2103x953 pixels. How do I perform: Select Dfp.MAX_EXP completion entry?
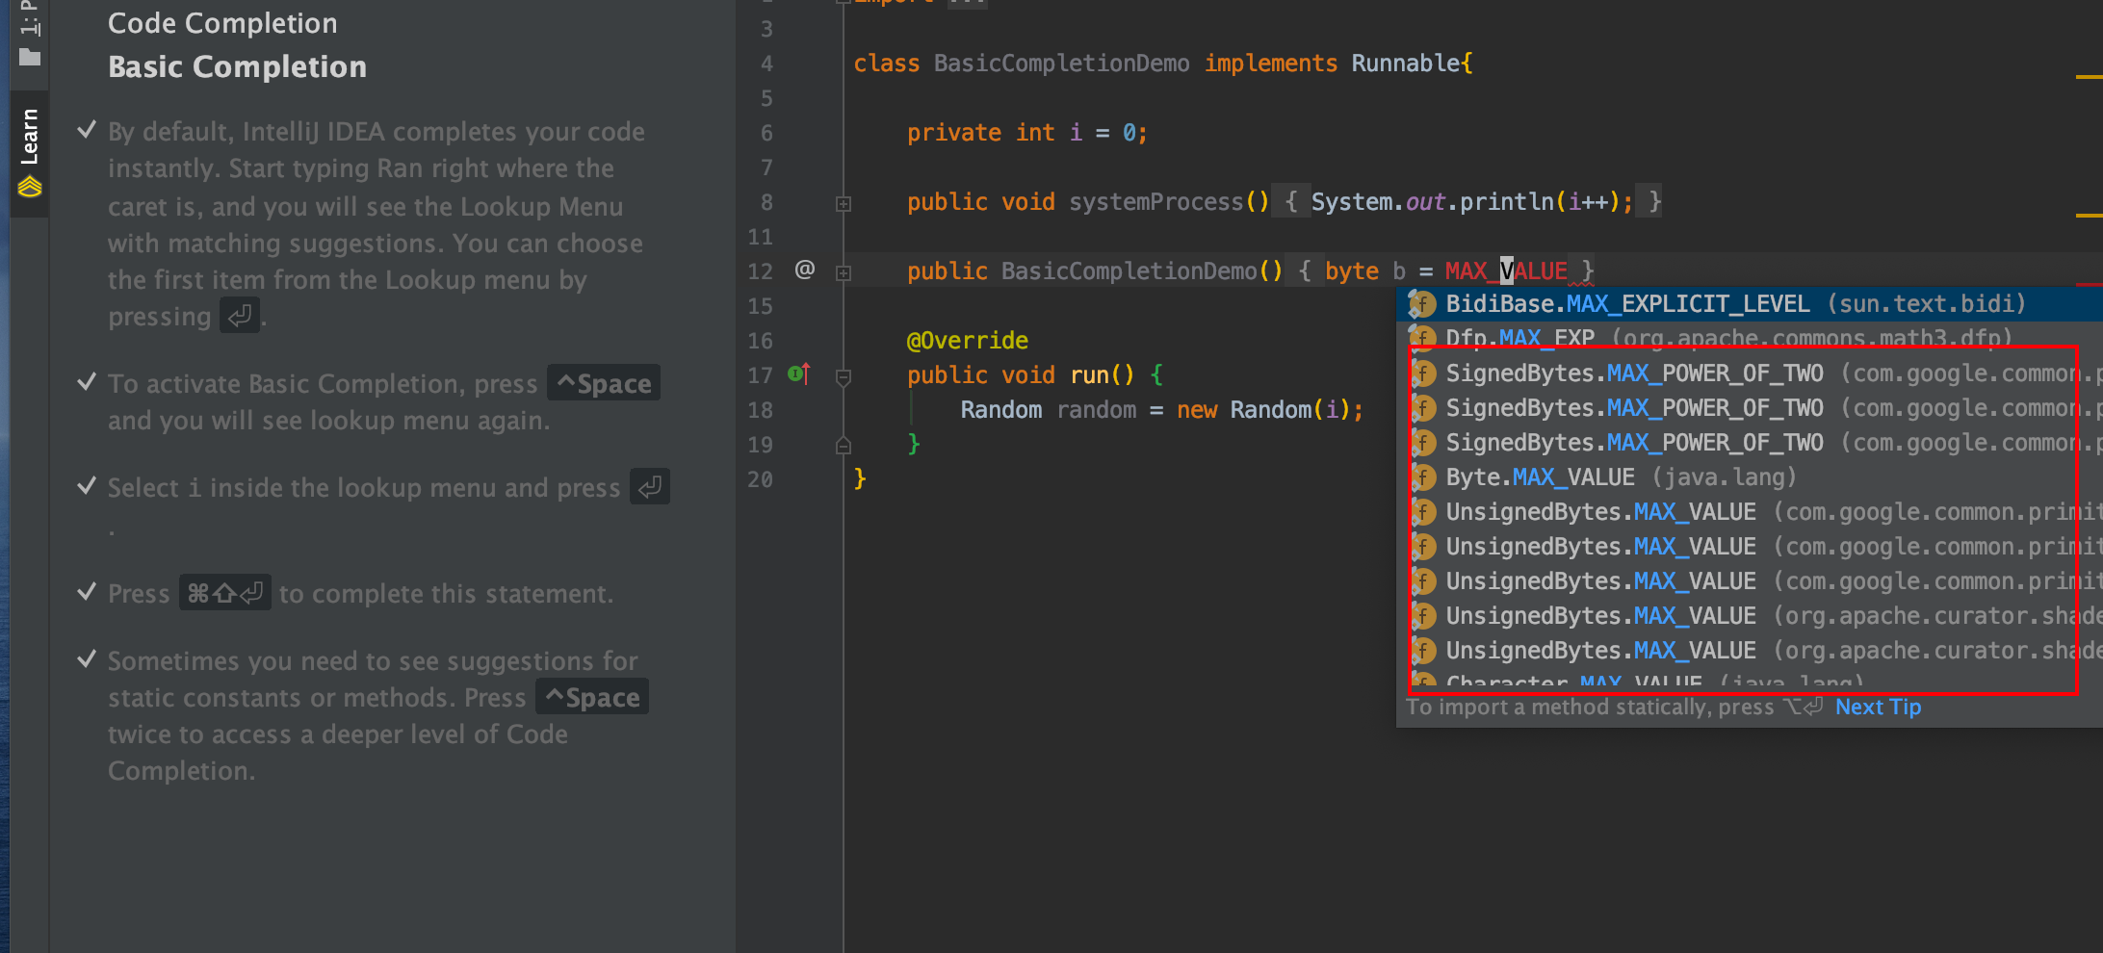click(1750, 338)
